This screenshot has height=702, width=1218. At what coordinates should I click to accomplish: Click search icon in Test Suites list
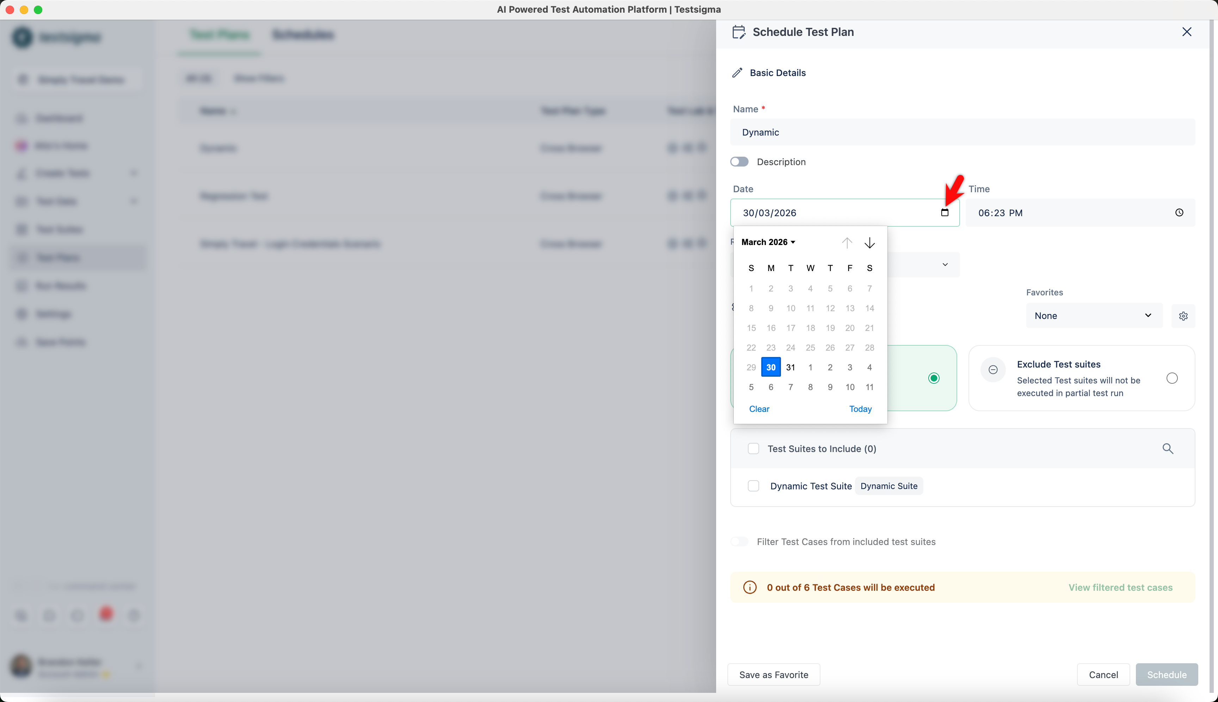point(1167,449)
